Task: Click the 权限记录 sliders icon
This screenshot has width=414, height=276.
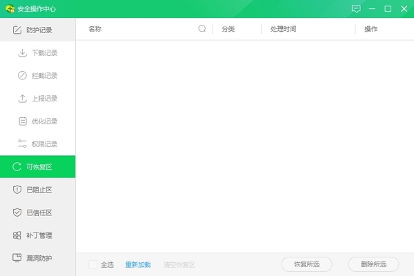Action: pos(22,144)
